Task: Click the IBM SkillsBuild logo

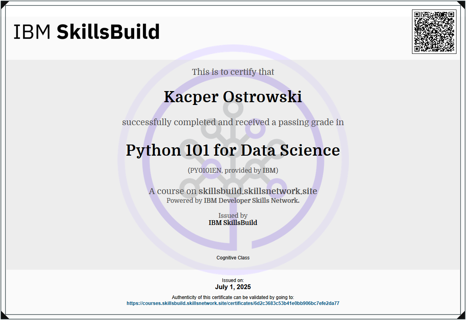Action: point(87,32)
